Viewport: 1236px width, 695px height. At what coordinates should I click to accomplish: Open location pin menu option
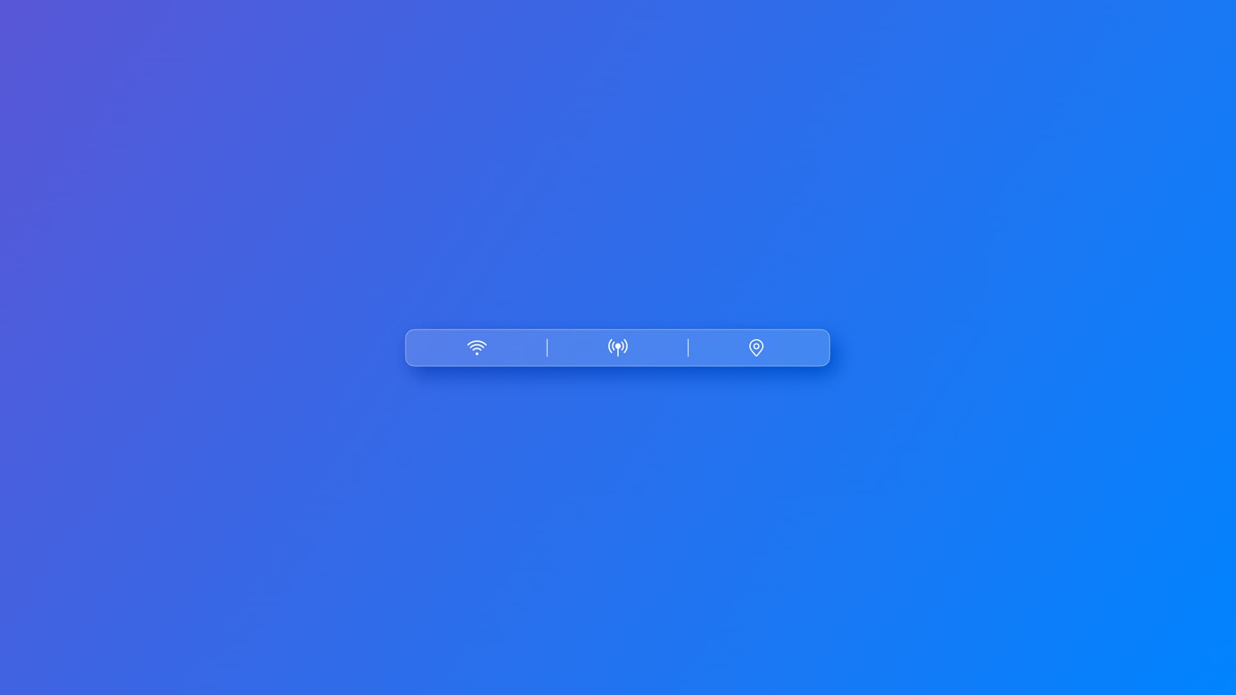pos(756,347)
